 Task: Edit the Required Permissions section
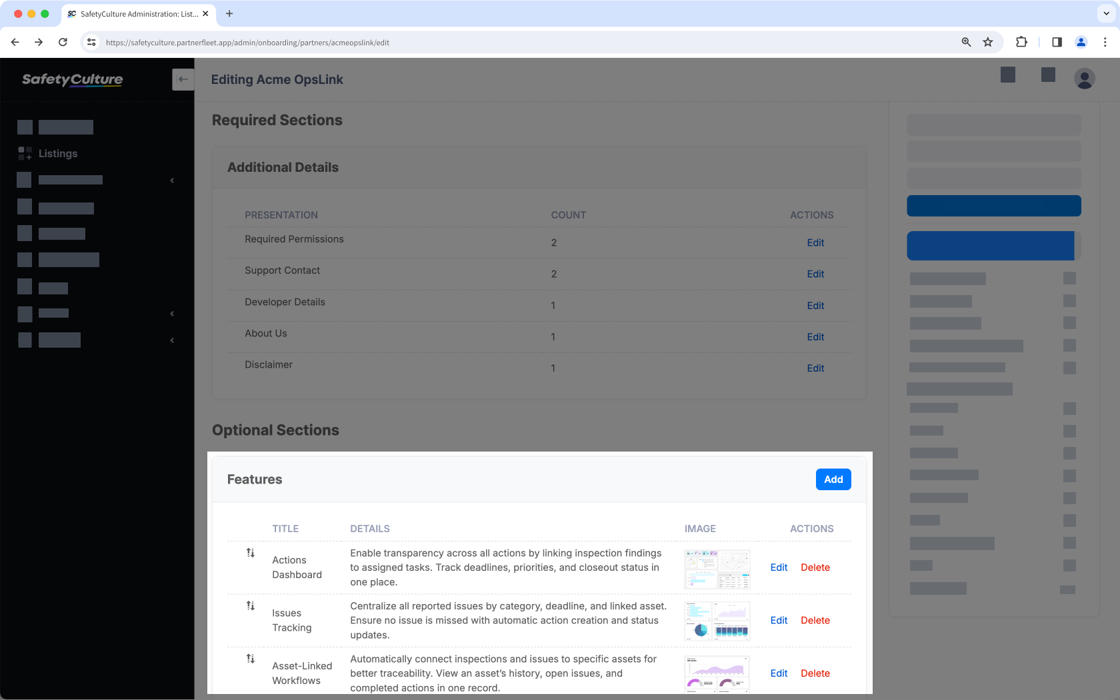(815, 242)
